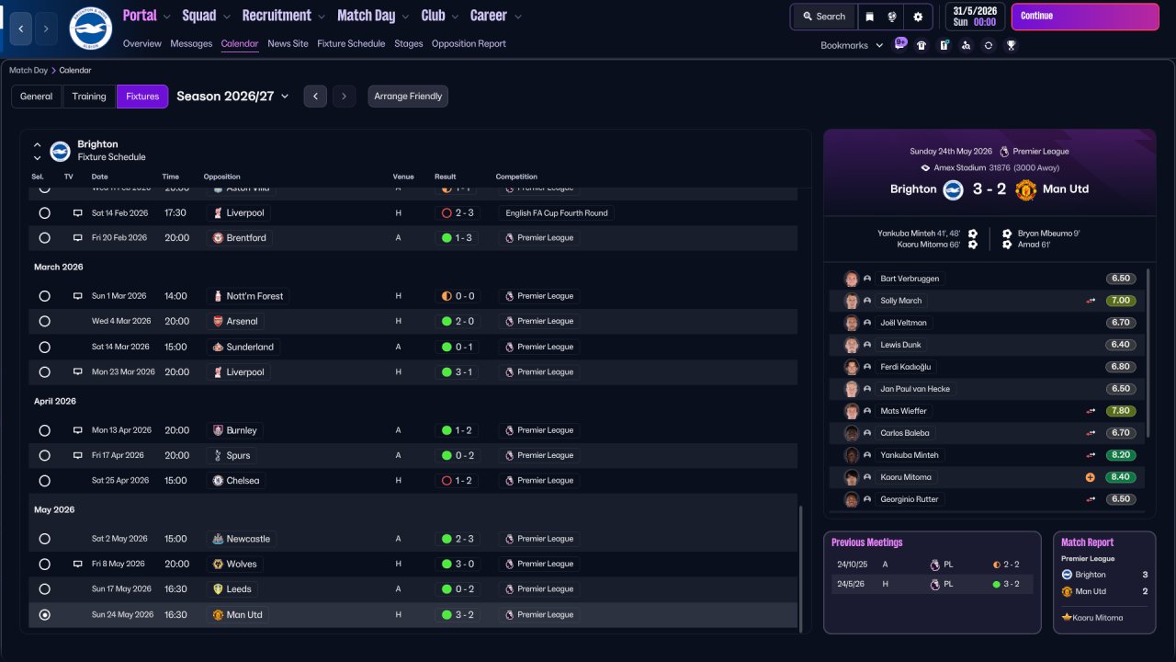Open the Season 2026/27 selector dropdown
The image size is (1176, 662).
coord(233,97)
